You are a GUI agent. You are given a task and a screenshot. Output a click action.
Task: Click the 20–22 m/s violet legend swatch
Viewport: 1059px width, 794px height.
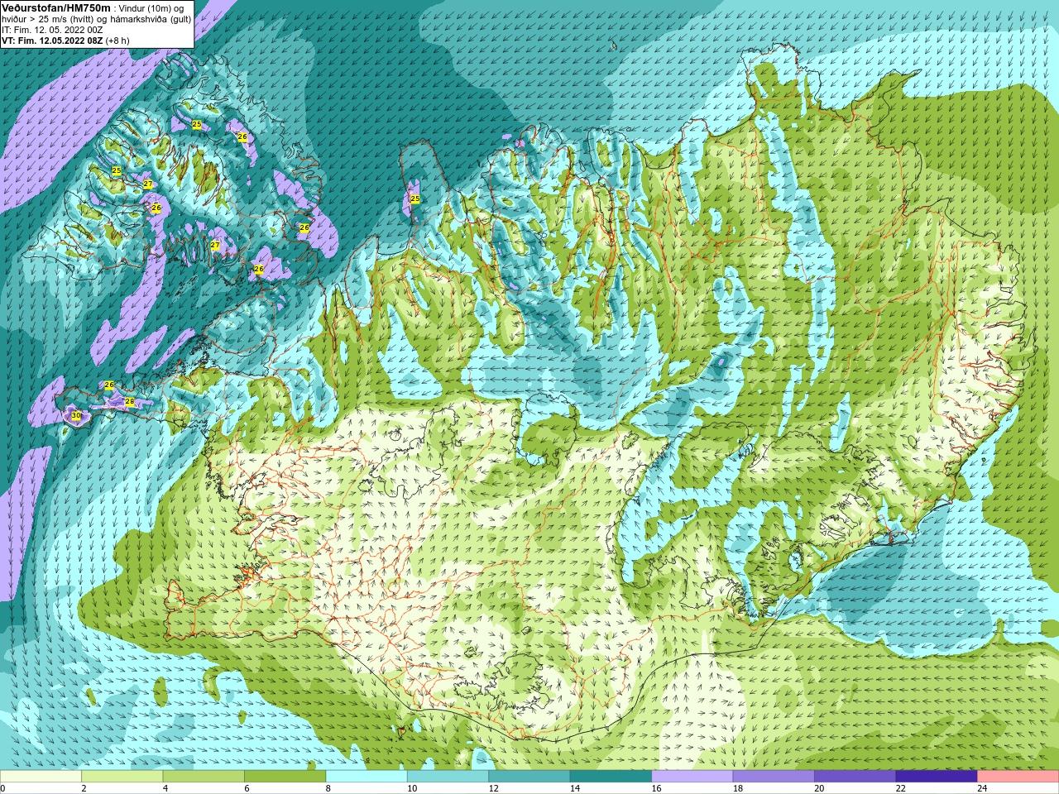855,777
